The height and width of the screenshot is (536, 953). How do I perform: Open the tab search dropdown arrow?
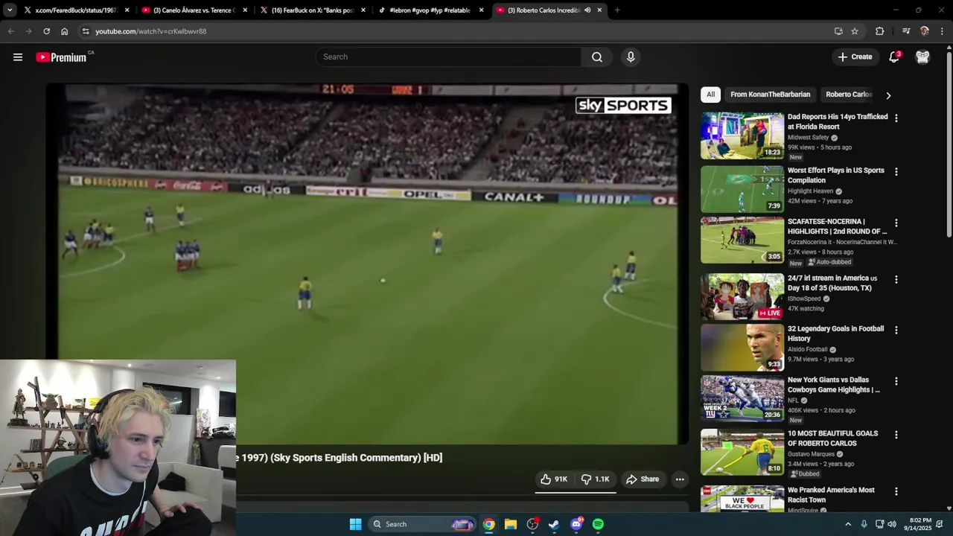[x=10, y=10]
